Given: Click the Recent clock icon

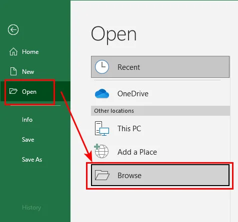Looking at the screenshot, I should pyautogui.click(x=102, y=67).
